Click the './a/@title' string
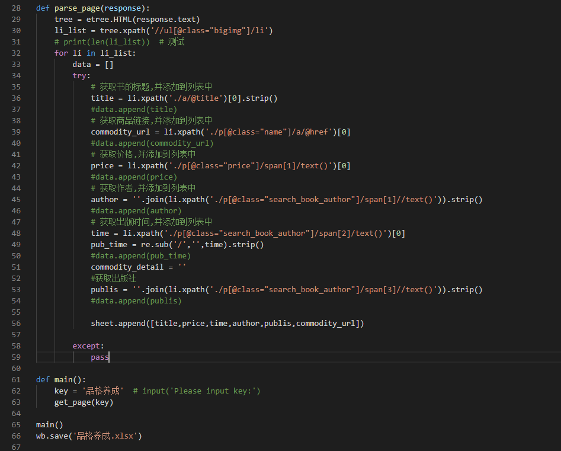Viewport: 561px width, 451px height. point(195,98)
